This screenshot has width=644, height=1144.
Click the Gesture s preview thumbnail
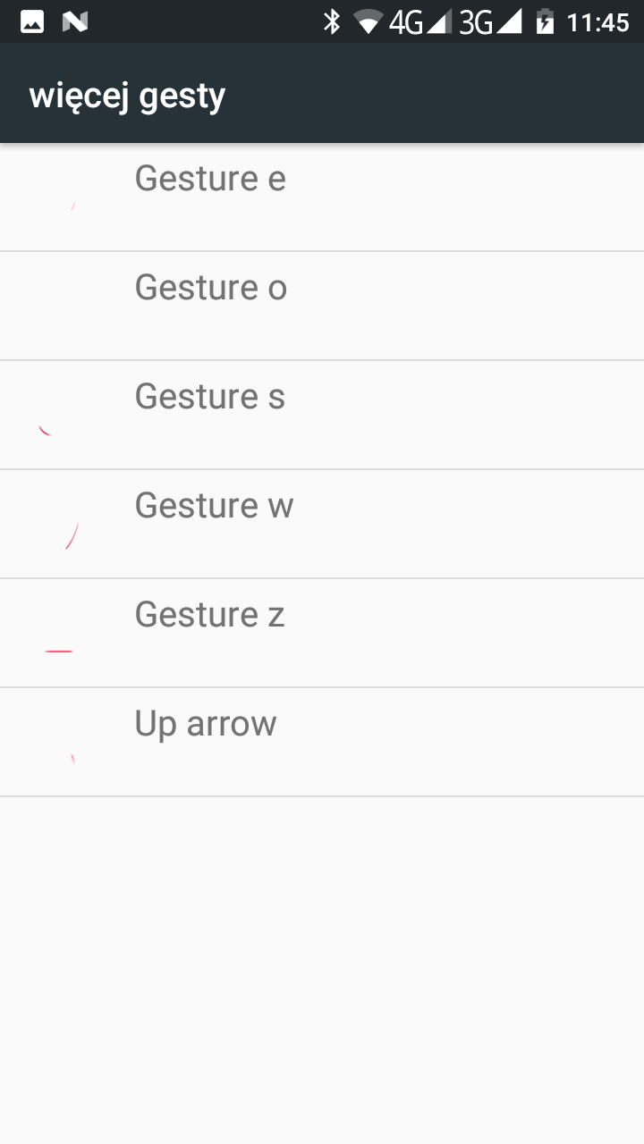click(x=58, y=416)
